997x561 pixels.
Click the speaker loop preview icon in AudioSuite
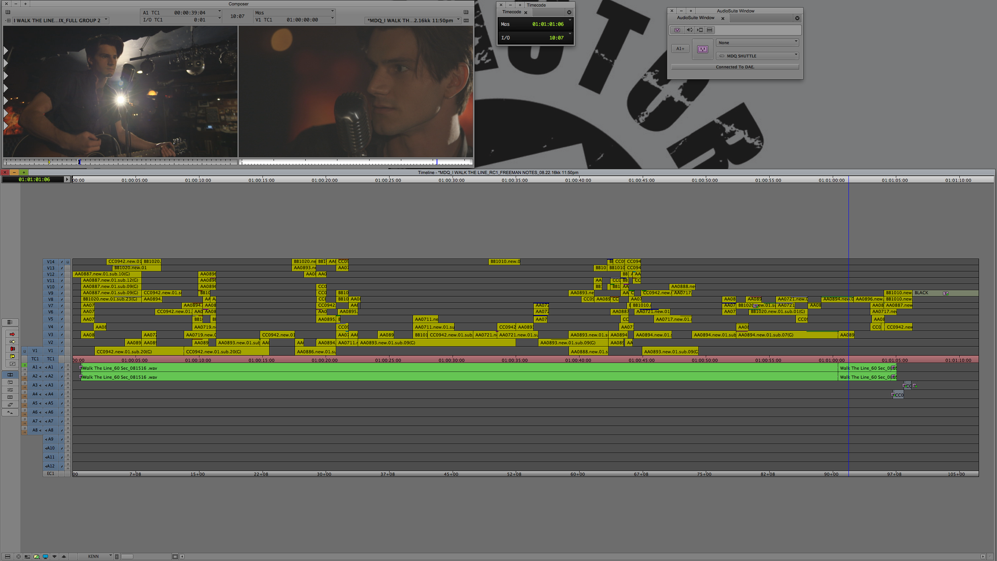click(689, 30)
